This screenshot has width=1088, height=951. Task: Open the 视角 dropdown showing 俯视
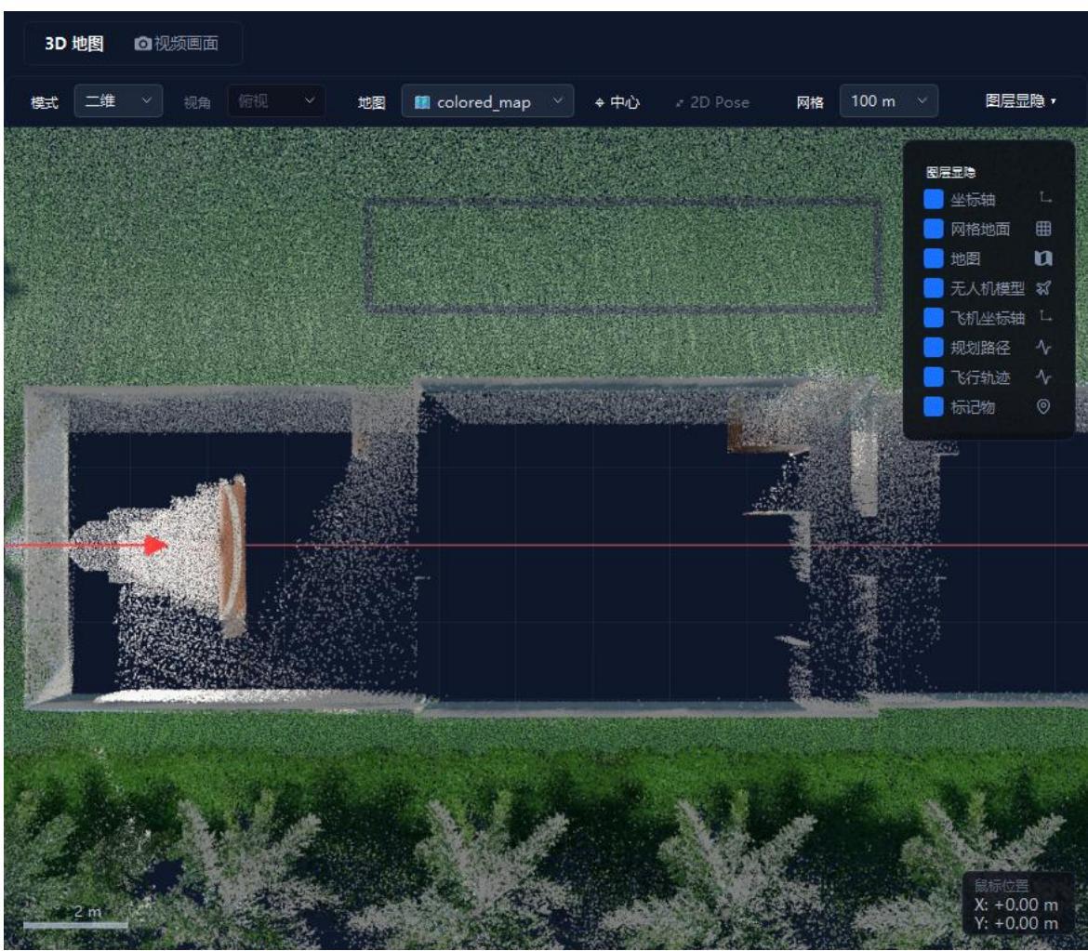[276, 101]
